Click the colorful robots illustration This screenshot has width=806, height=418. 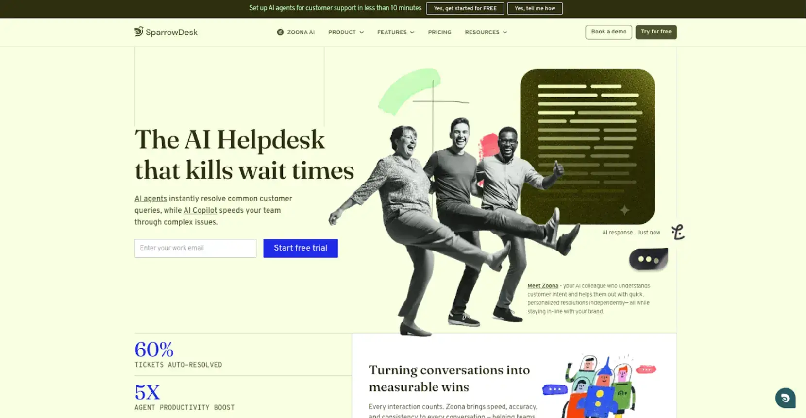(x=599, y=386)
